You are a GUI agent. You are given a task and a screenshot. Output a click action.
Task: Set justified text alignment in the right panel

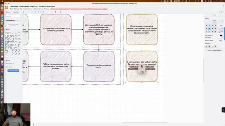tap(215, 29)
